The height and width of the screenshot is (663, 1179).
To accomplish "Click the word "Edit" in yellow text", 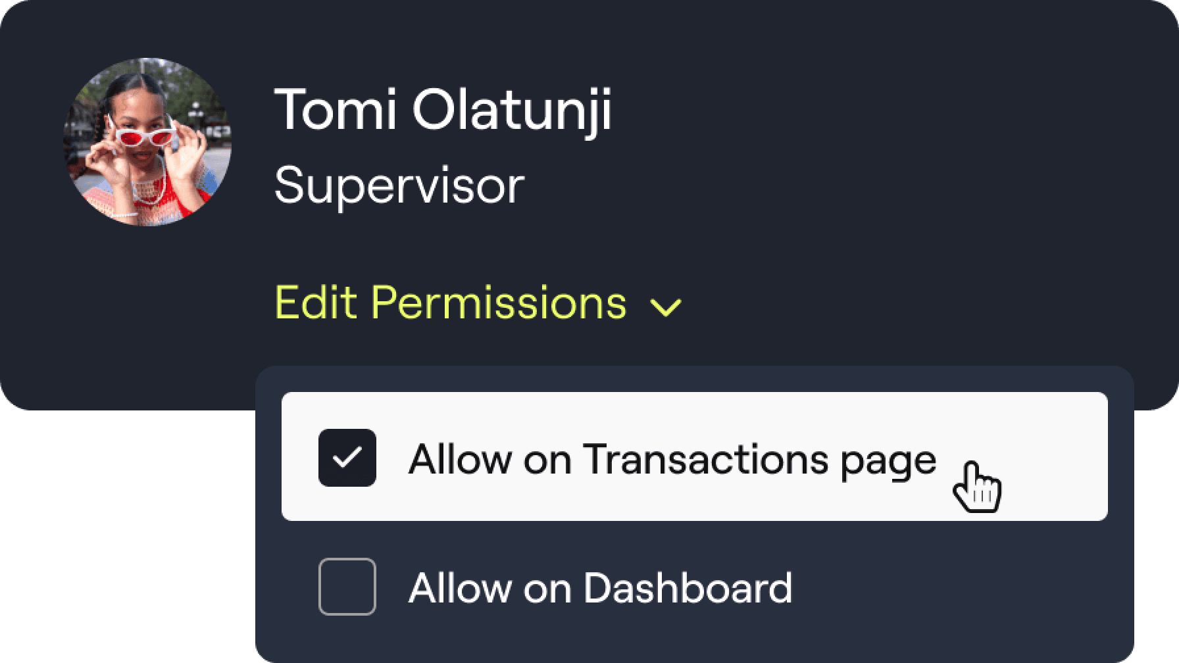I will tap(314, 303).
